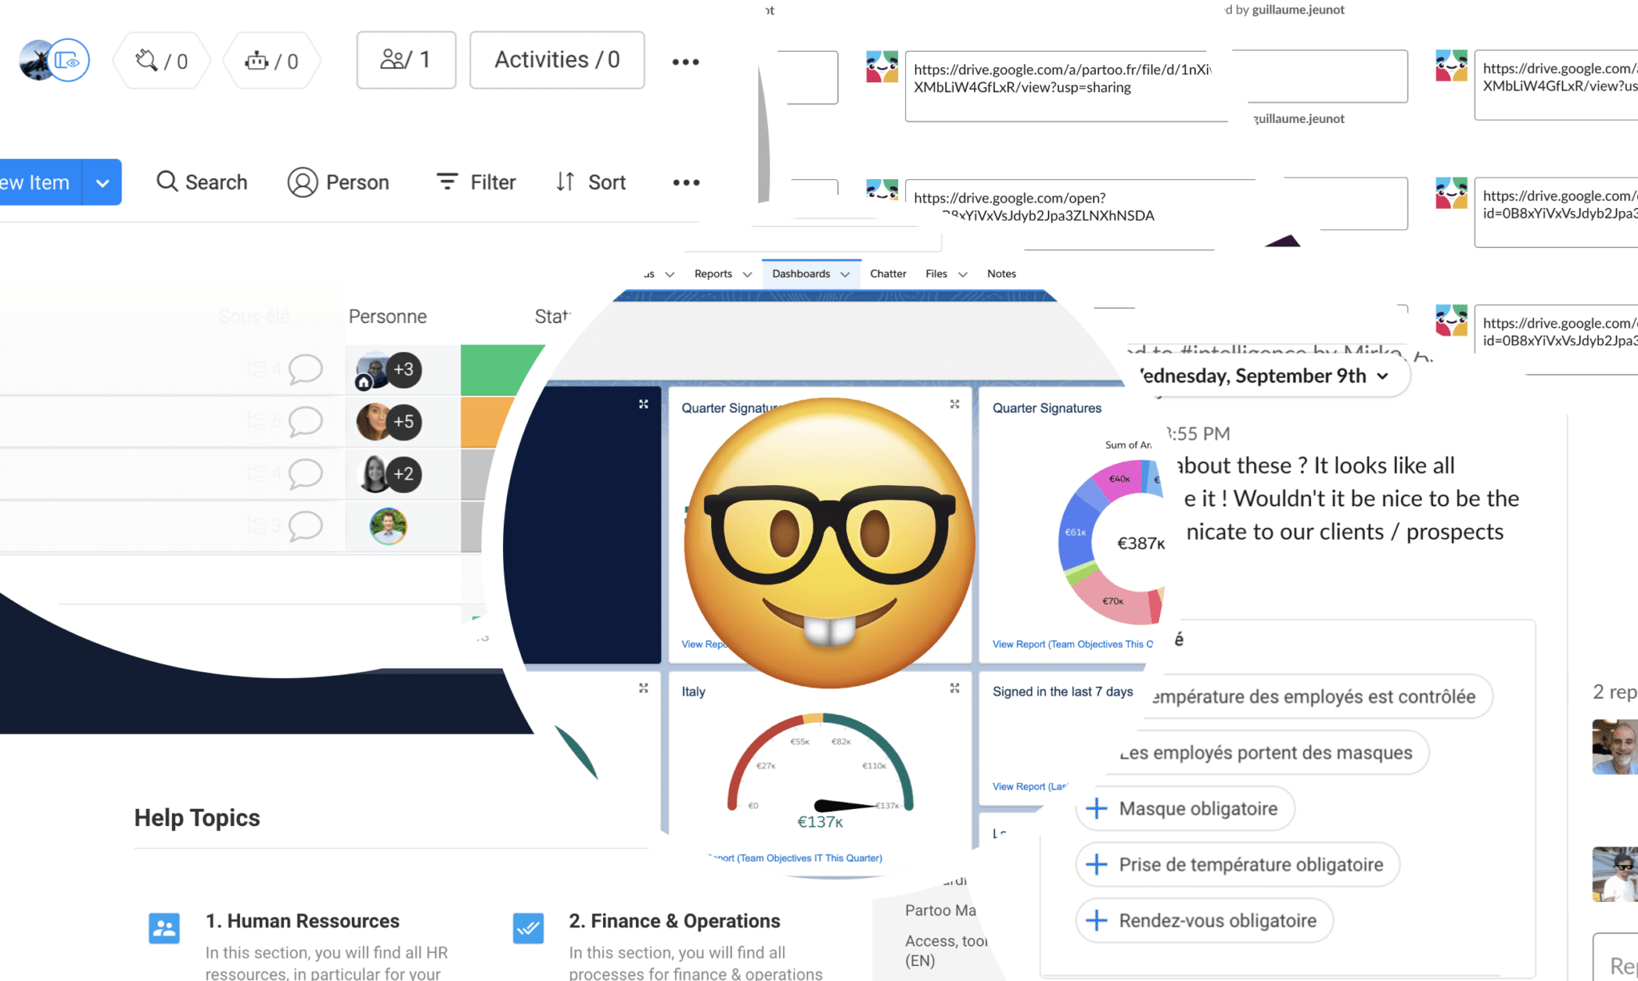Expand the widget left of the Italy gauge
This screenshot has width=1638, height=981.
pos(643,688)
